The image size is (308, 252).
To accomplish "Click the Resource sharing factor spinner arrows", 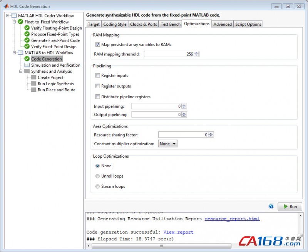I will pyautogui.click(x=211, y=134).
